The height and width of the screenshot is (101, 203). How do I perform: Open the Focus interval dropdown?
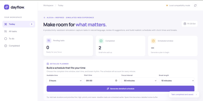[139, 81]
